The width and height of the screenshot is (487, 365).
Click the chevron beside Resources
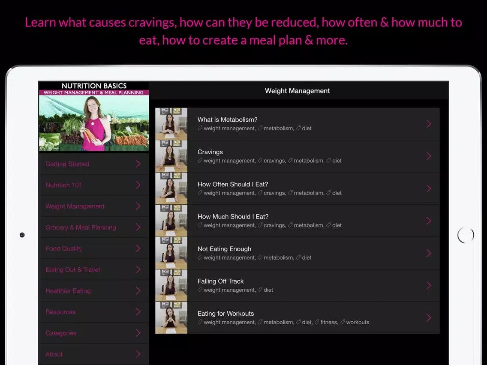click(x=138, y=311)
